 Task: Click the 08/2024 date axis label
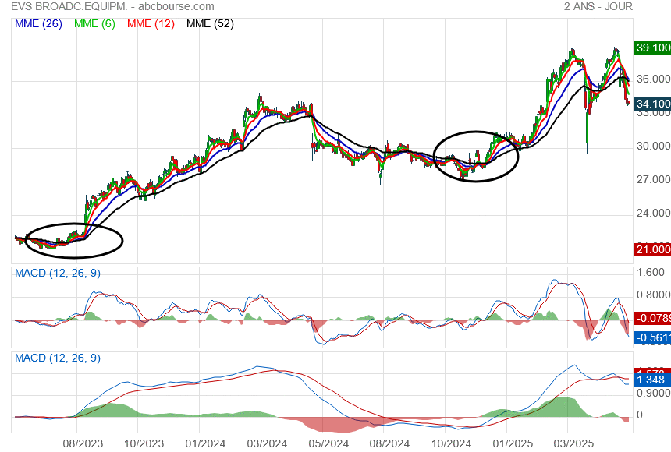click(x=389, y=443)
